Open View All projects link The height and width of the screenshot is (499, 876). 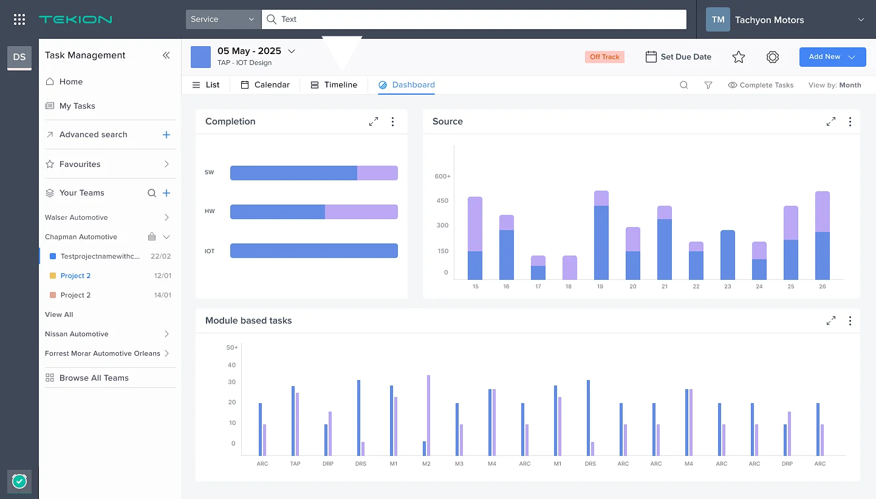[x=59, y=314]
